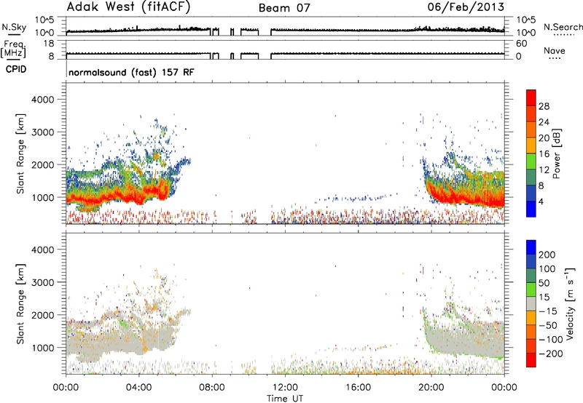The width and height of the screenshot is (583, 403).
Task: Click 'Slant Range [km]' label of power panel
Action: point(20,153)
